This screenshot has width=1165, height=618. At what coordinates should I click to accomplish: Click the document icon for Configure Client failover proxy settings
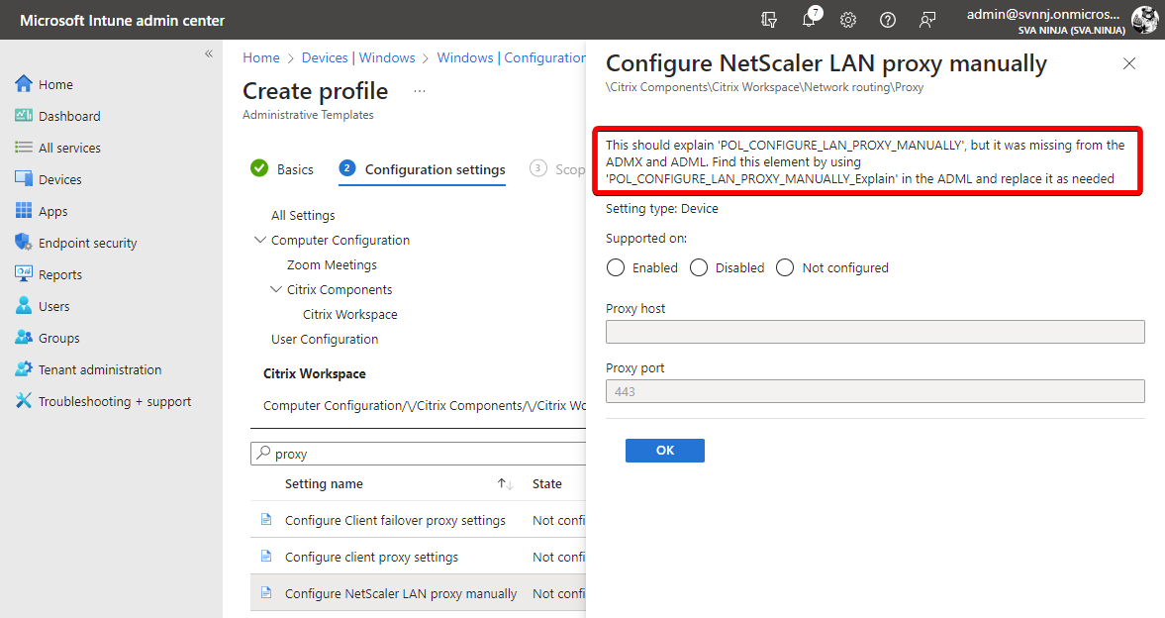click(x=266, y=520)
